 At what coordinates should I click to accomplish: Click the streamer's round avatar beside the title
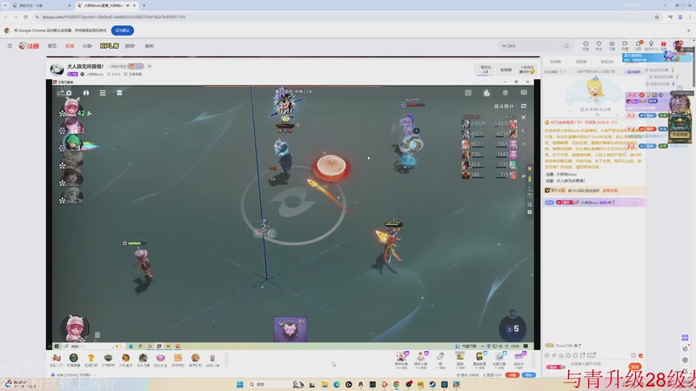point(57,70)
